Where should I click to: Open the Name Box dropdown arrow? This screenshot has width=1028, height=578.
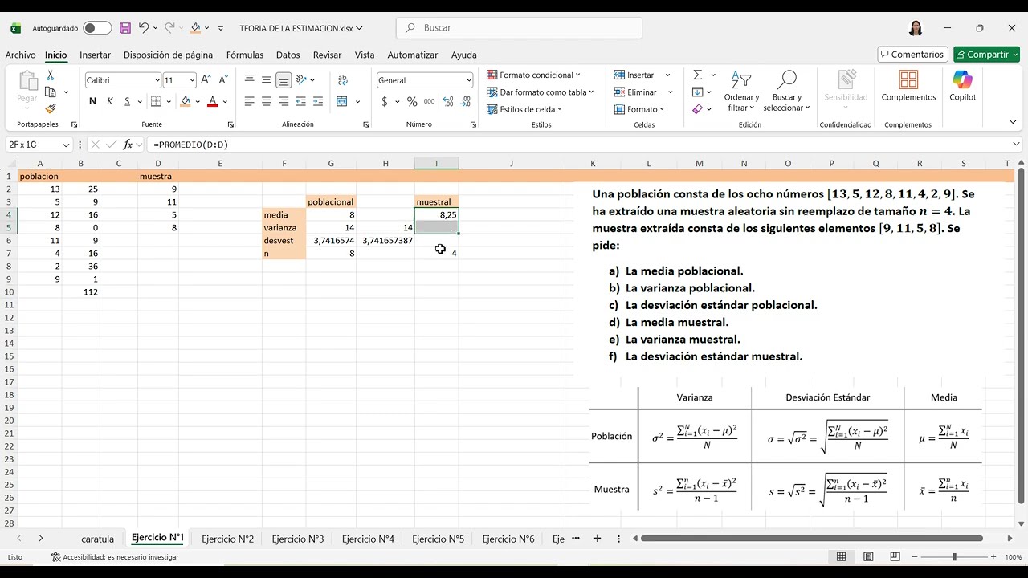click(66, 144)
